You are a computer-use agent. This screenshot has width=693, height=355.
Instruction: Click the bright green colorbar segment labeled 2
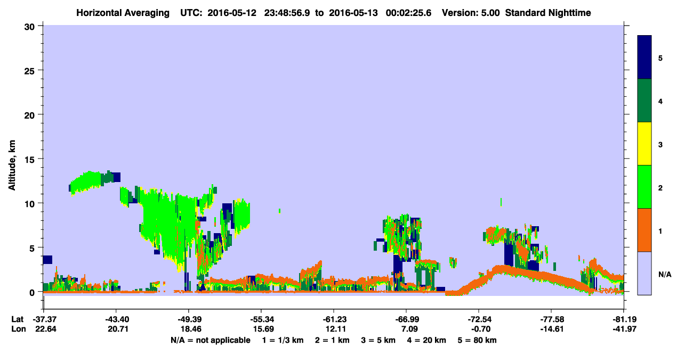(x=644, y=187)
